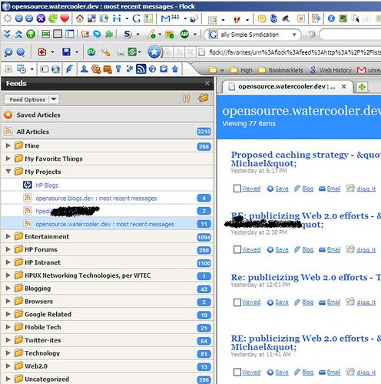Open the search engine dropdown arrow

click(294, 35)
